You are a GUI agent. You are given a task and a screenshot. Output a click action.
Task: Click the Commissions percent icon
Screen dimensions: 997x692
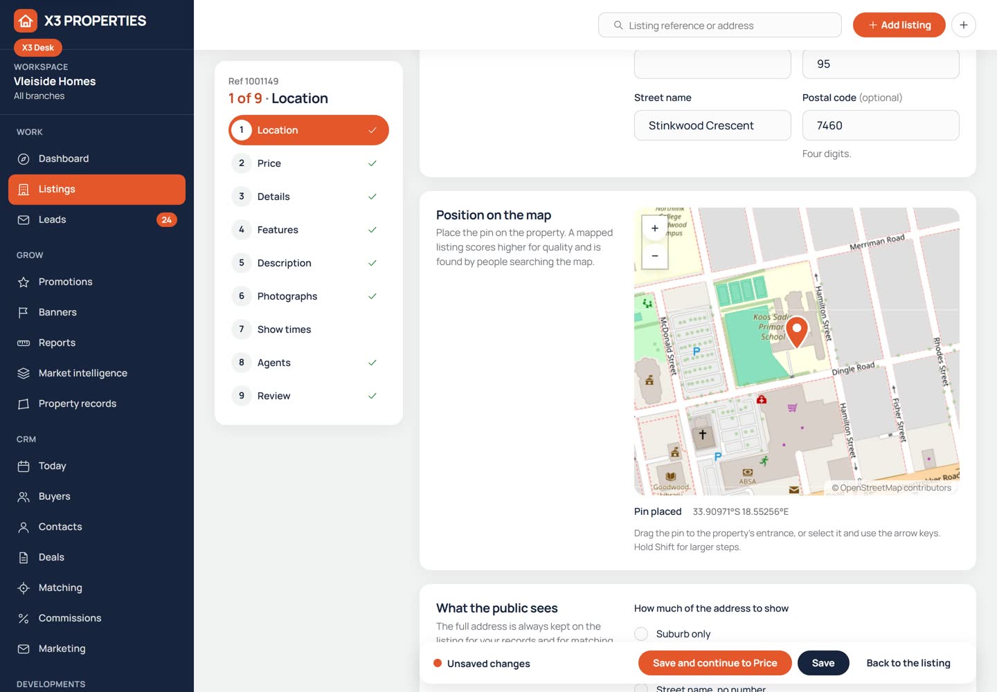click(24, 619)
